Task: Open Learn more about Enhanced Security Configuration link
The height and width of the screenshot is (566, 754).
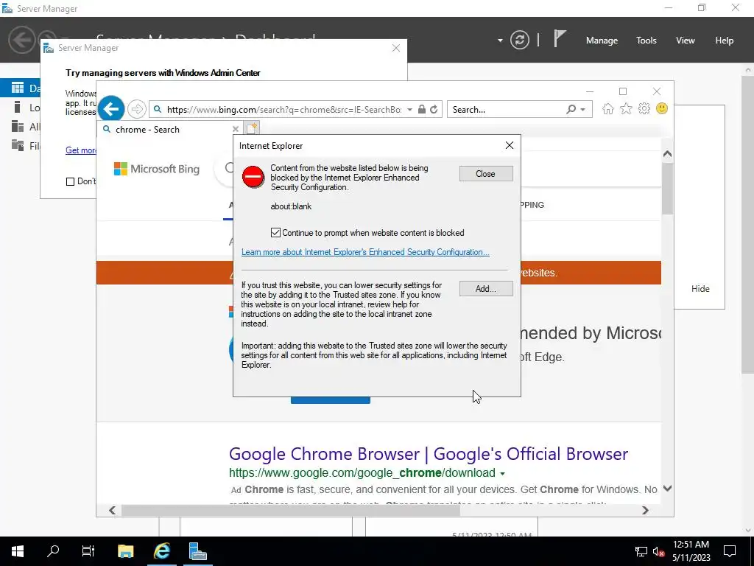Action: click(x=365, y=252)
